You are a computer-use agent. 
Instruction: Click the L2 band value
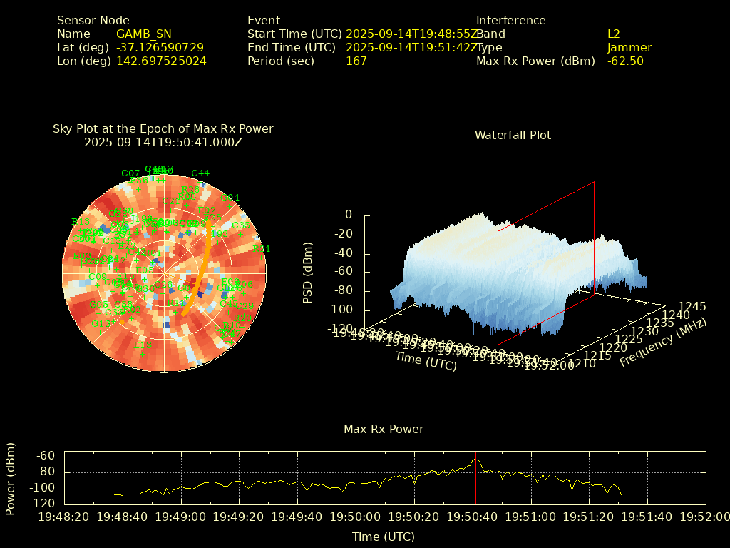coord(613,34)
